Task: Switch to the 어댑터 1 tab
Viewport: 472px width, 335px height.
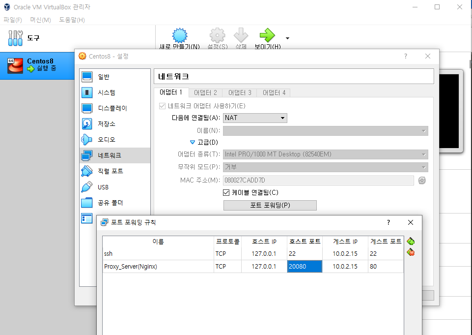Action: (171, 92)
